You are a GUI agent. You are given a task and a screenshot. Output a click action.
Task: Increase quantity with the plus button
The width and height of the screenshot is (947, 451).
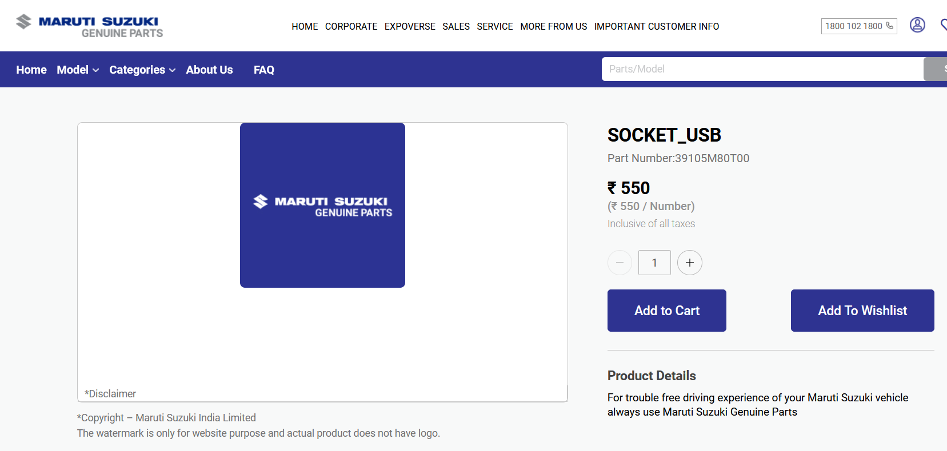coord(690,263)
